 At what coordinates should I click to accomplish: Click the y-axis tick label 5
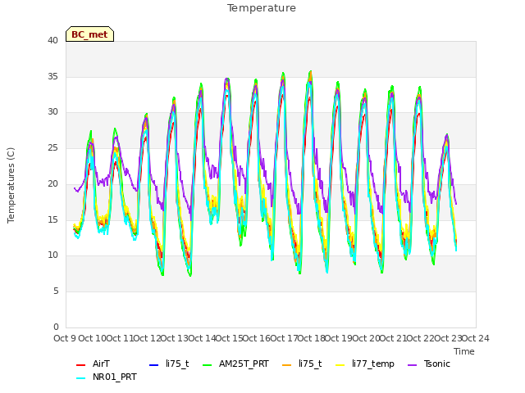(x=56, y=291)
